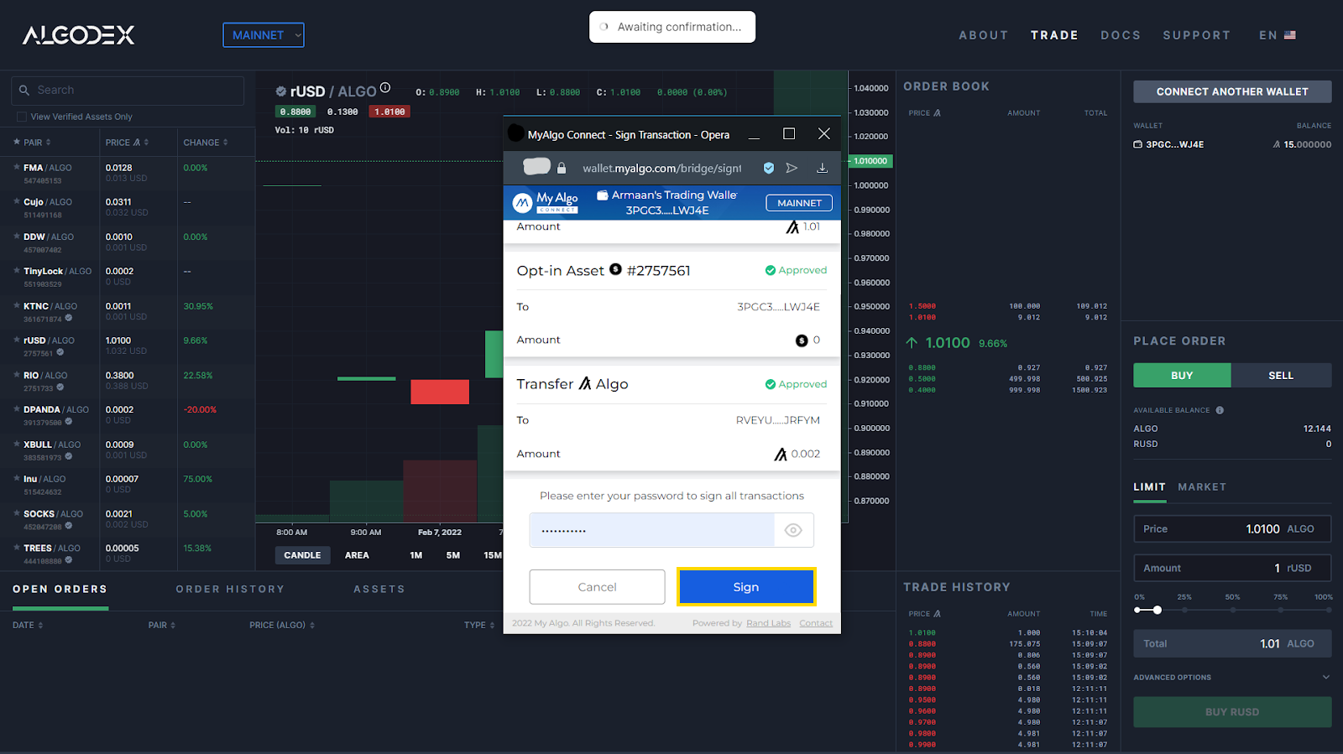
Task: Click the US flag language icon
Action: (x=1290, y=35)
